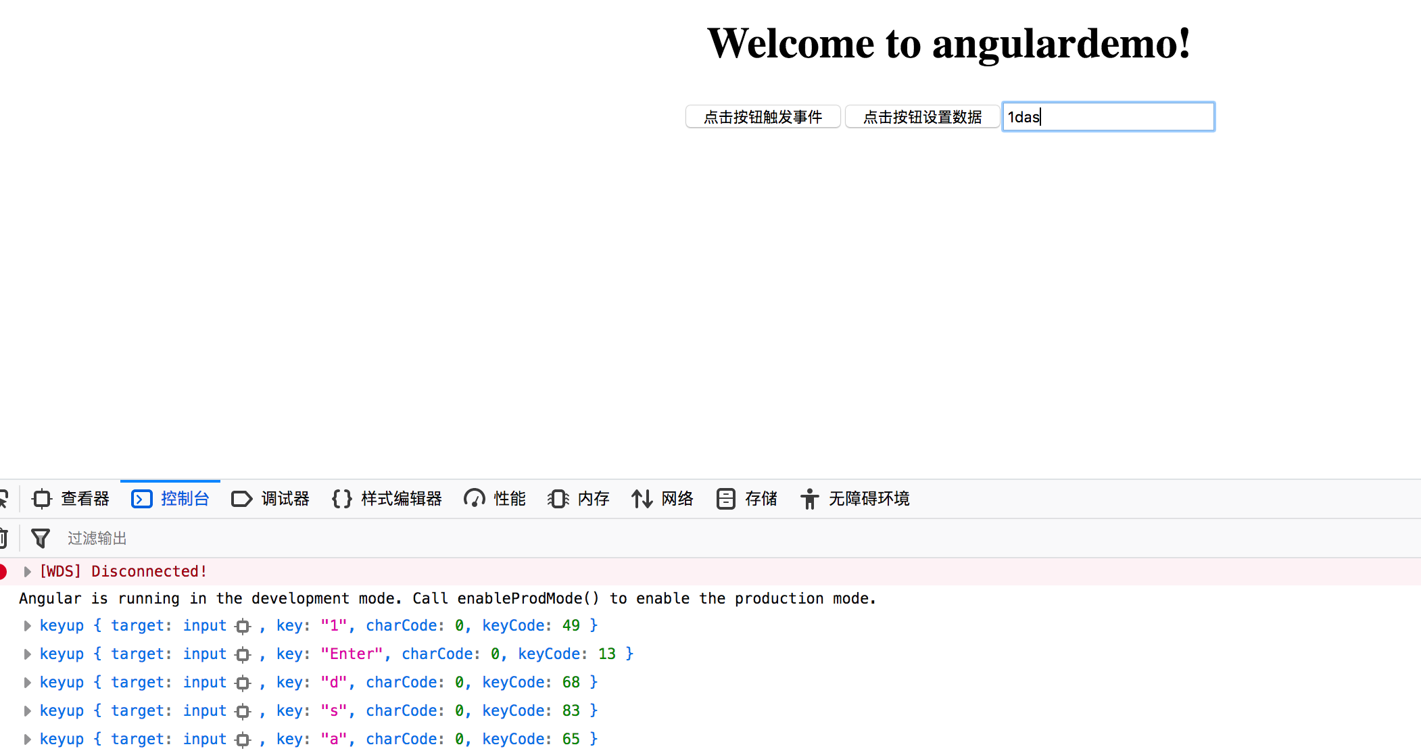Open the Debugger (调试器) tab

coord(270,499)
